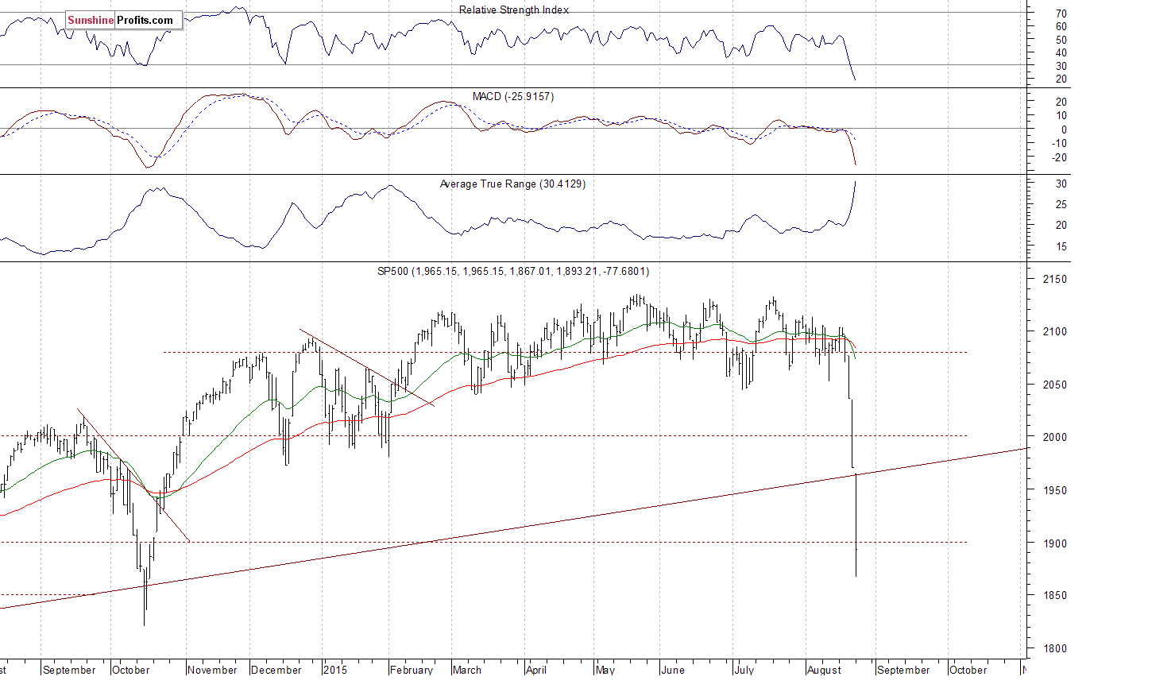The height and width of the screenshot is (692, 1175).
Task: Click the SP500 price summary title
Action: coord(513,271)
